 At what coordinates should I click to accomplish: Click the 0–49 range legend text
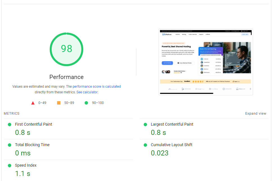pos(42,103)
